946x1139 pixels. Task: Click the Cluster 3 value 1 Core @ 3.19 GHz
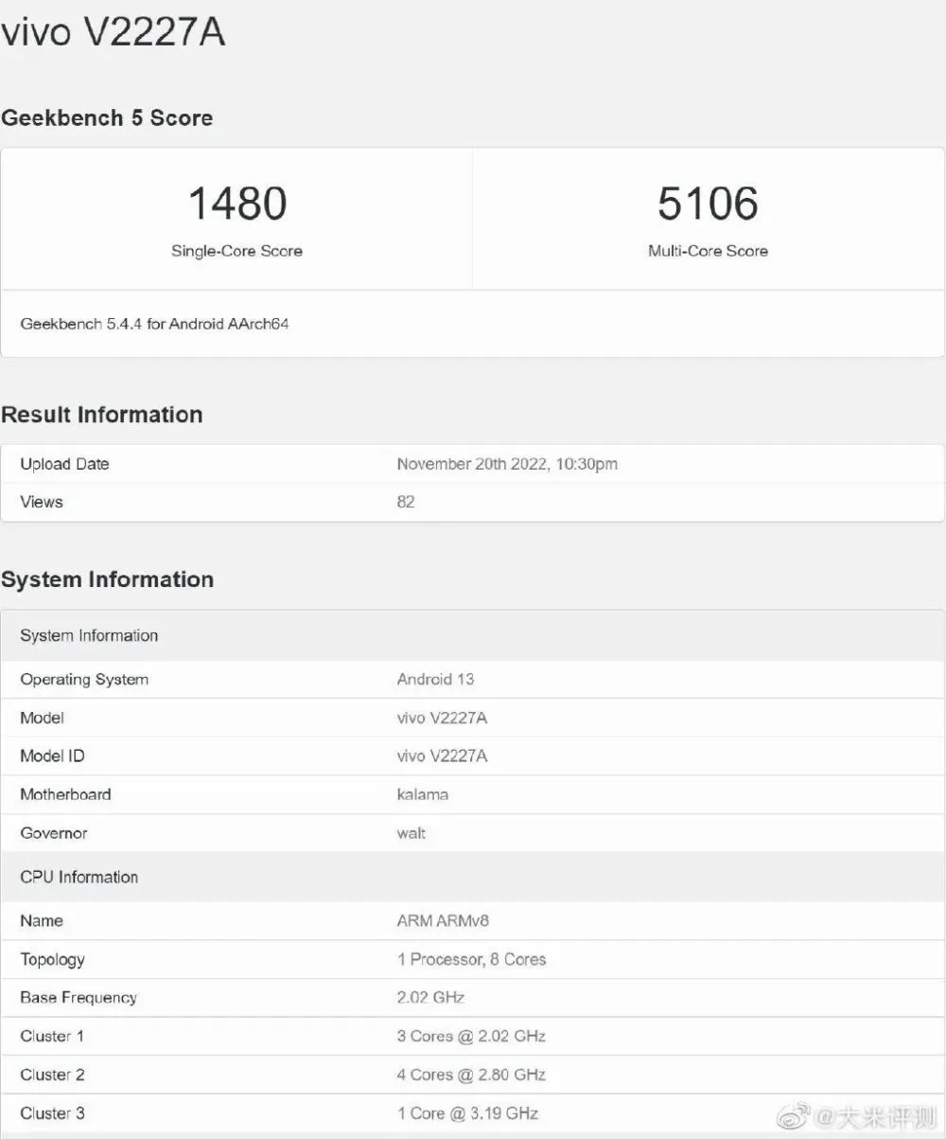[x=467, y=1113]
